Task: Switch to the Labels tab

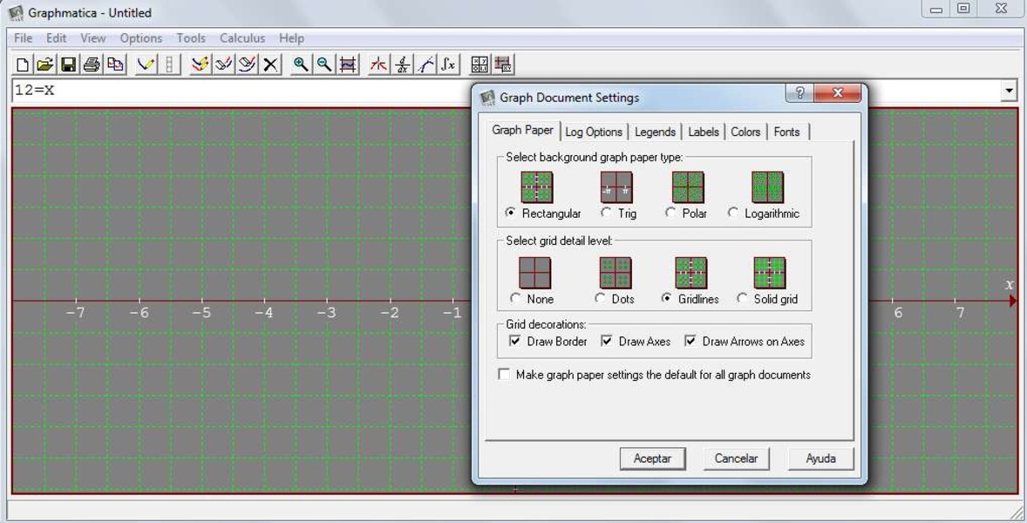Action: (704, 132)
